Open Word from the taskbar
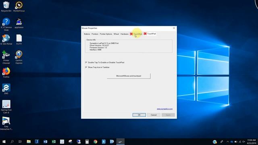Viewport: 258px width, 145px height. click(45, 141)
